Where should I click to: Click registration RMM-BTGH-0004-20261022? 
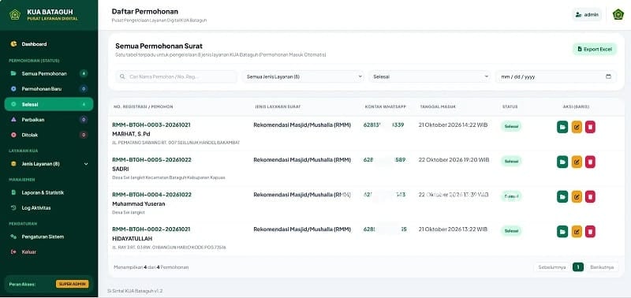tap(151, 195)
